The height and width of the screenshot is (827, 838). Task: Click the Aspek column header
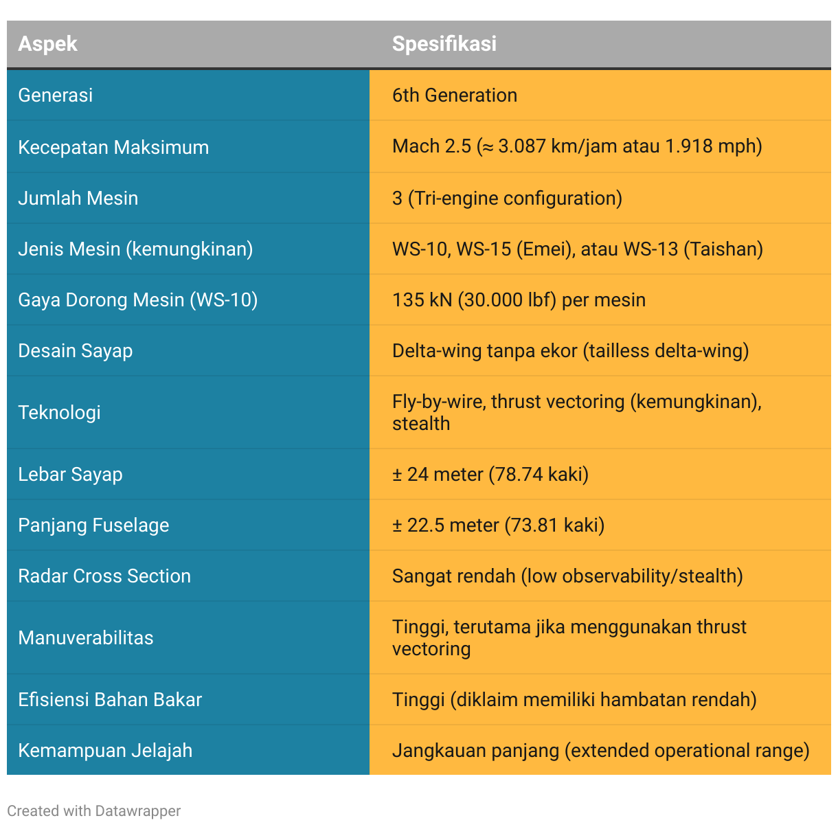[x=47, y=44]
